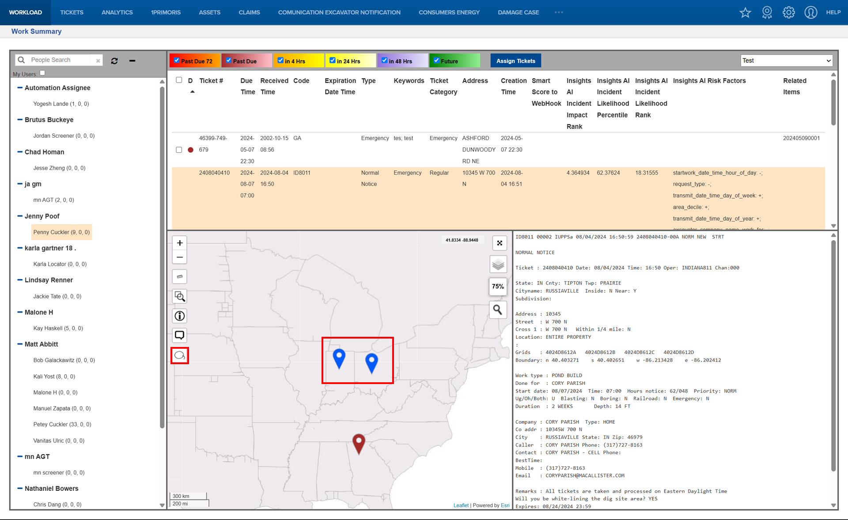Collapse the Matt Abbitt group
This screenshot has width=848, height=520.
[x=20, y=344]
